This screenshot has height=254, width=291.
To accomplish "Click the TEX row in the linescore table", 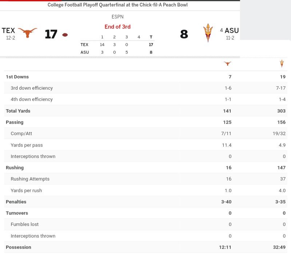I will click(117, 45).
